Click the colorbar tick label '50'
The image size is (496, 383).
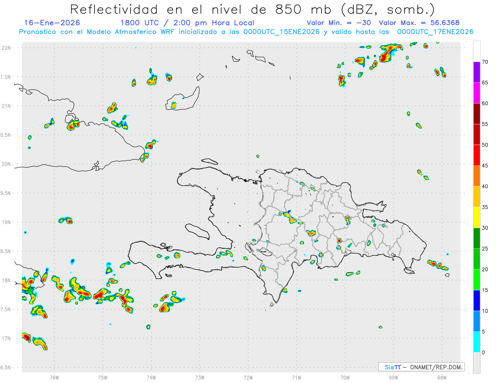(485, 145)
